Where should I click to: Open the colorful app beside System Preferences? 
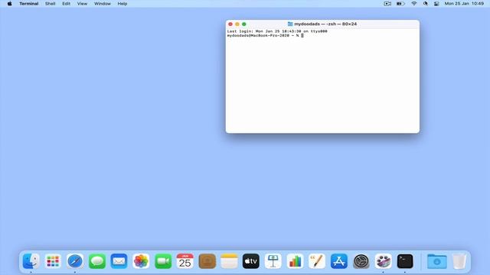pyautogui.click(x=383, y=261)
